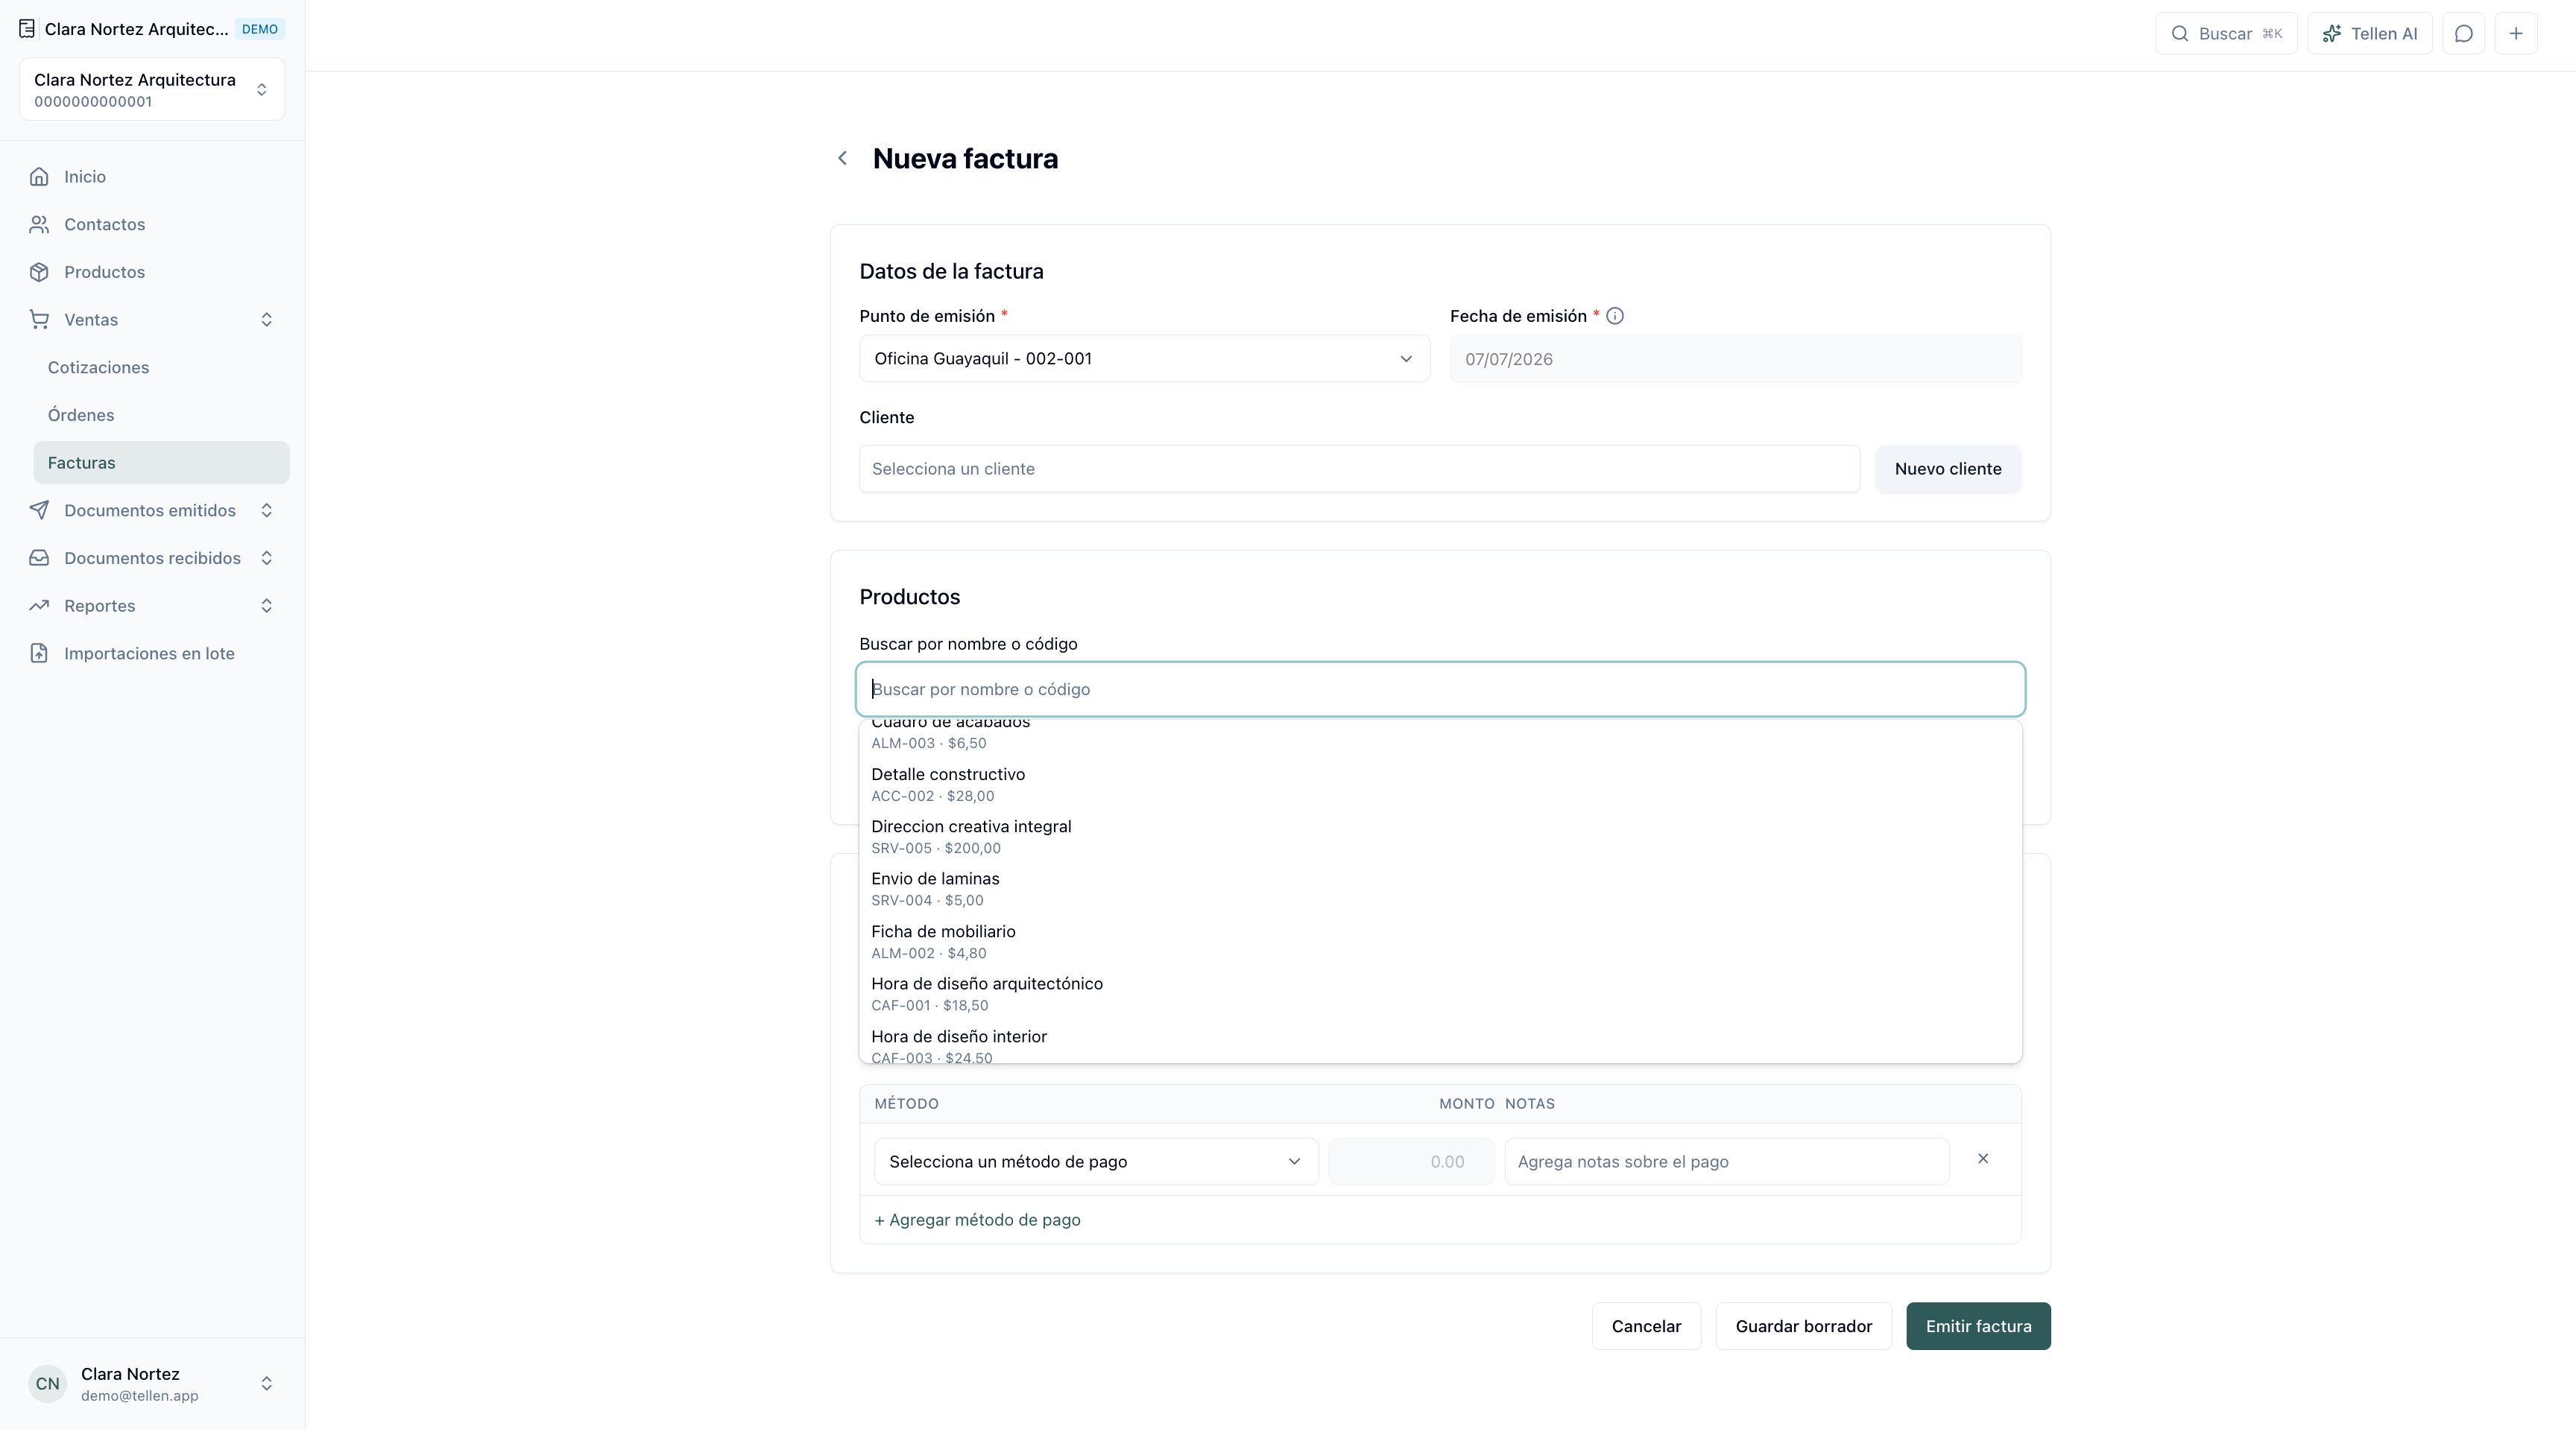Viewport: 2576px width, 1429px height.
Task: Open user menu chevron beside Clara Nortez
Action: [266, 1384]
